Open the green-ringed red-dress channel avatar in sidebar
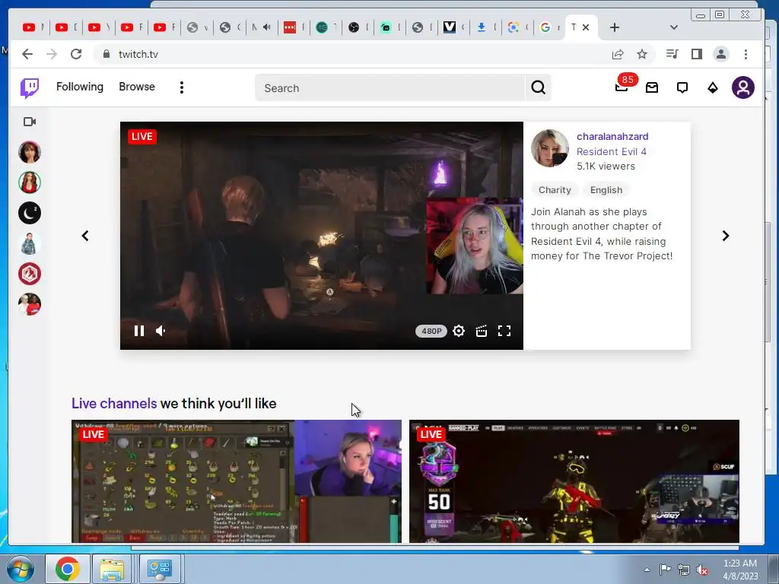 pos(30,182)
